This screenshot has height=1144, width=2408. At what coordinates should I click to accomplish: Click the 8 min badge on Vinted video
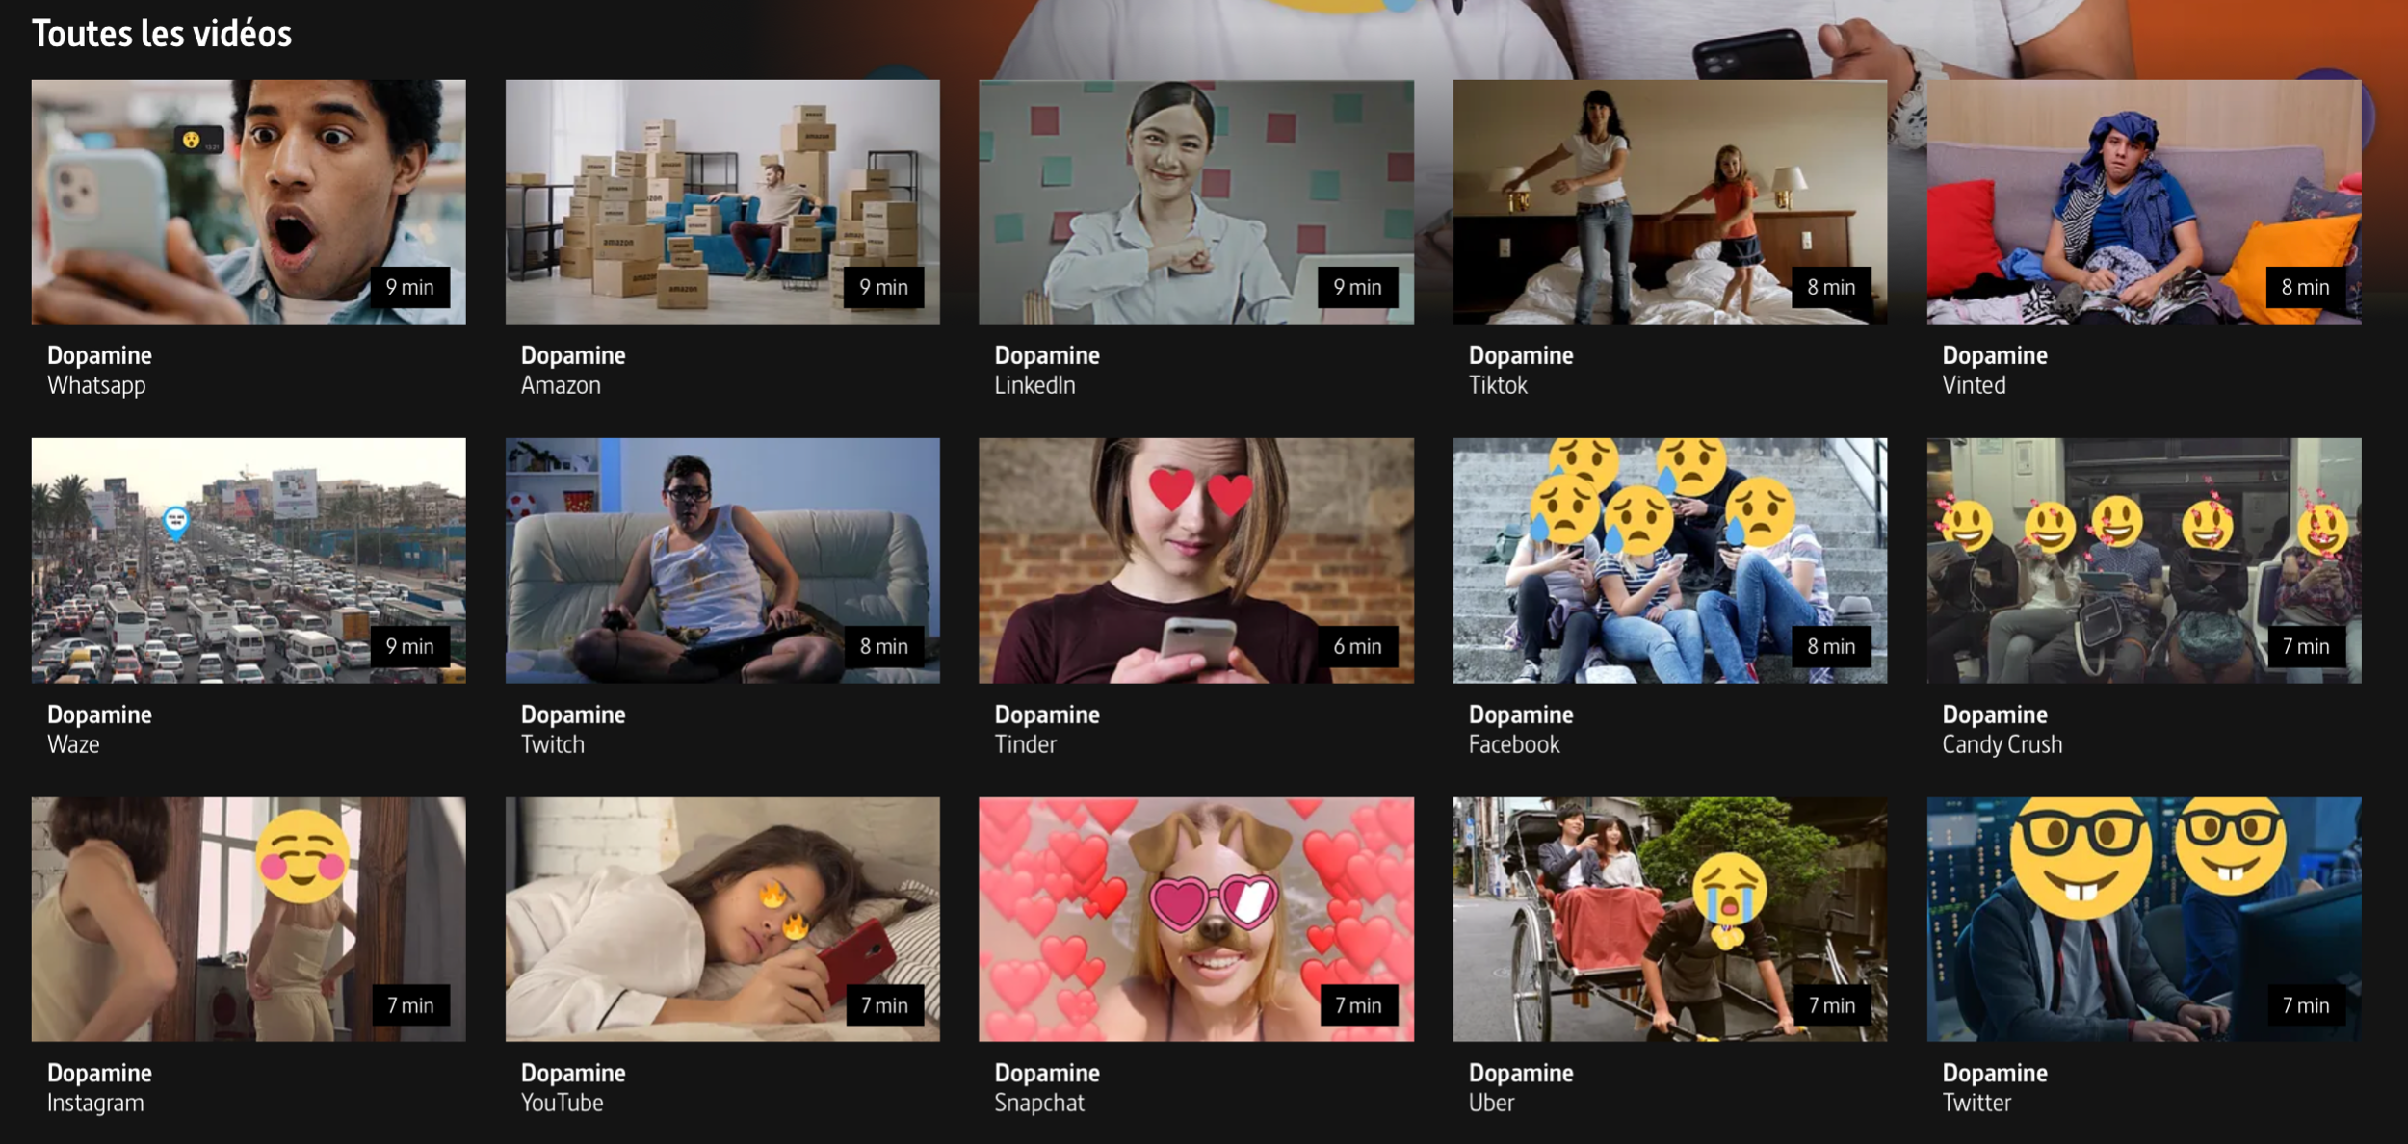tap(2305, 287)
